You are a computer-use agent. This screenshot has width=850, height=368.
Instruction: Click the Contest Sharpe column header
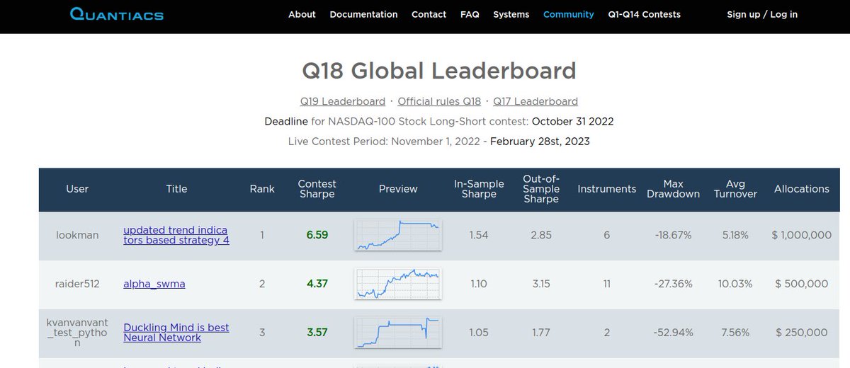317,189
